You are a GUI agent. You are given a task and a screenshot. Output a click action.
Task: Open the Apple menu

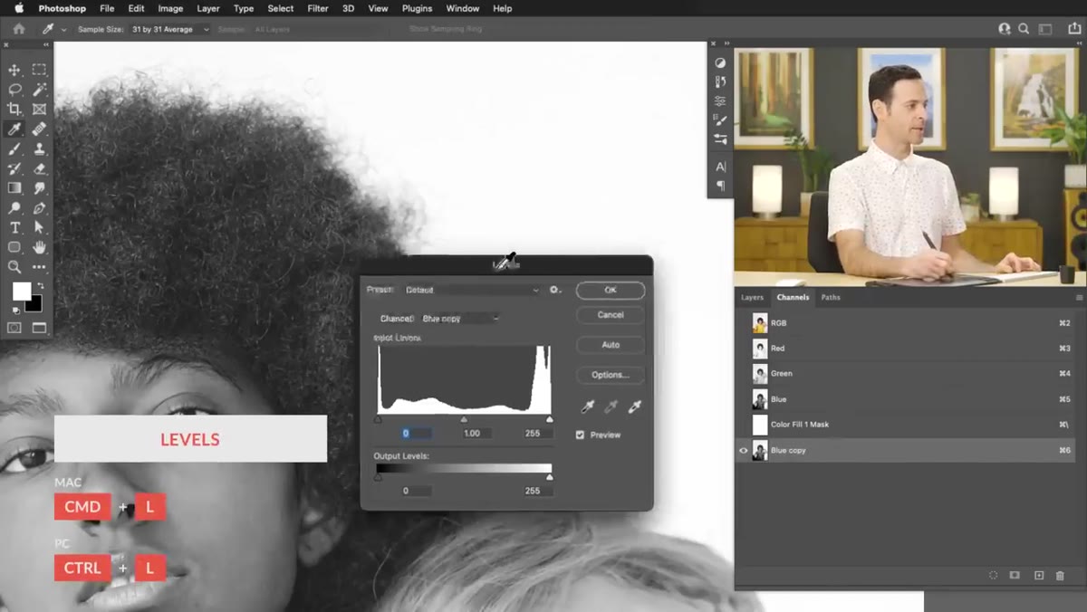coord(19,8)
